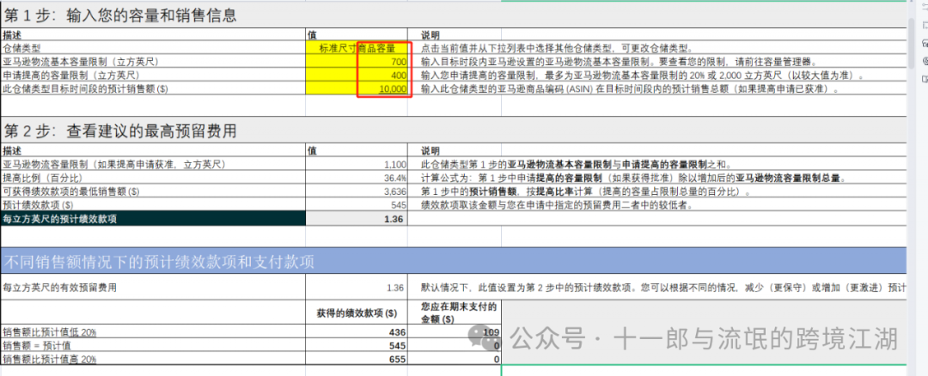Screen dimensions: 928x376
Task: Click the 可获得绩效款项的最低销售额 ($) label
Action: pyautogui.click(x=71, y=191)
